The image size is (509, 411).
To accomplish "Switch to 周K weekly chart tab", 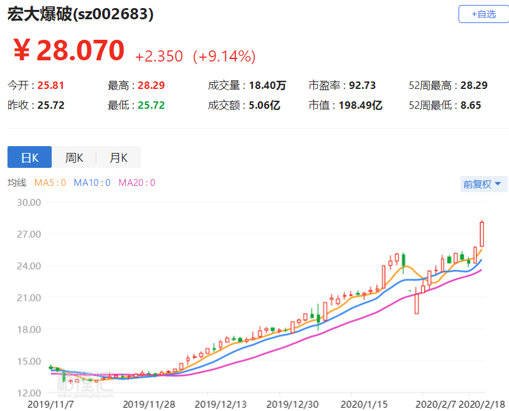I will click(74, 157).
